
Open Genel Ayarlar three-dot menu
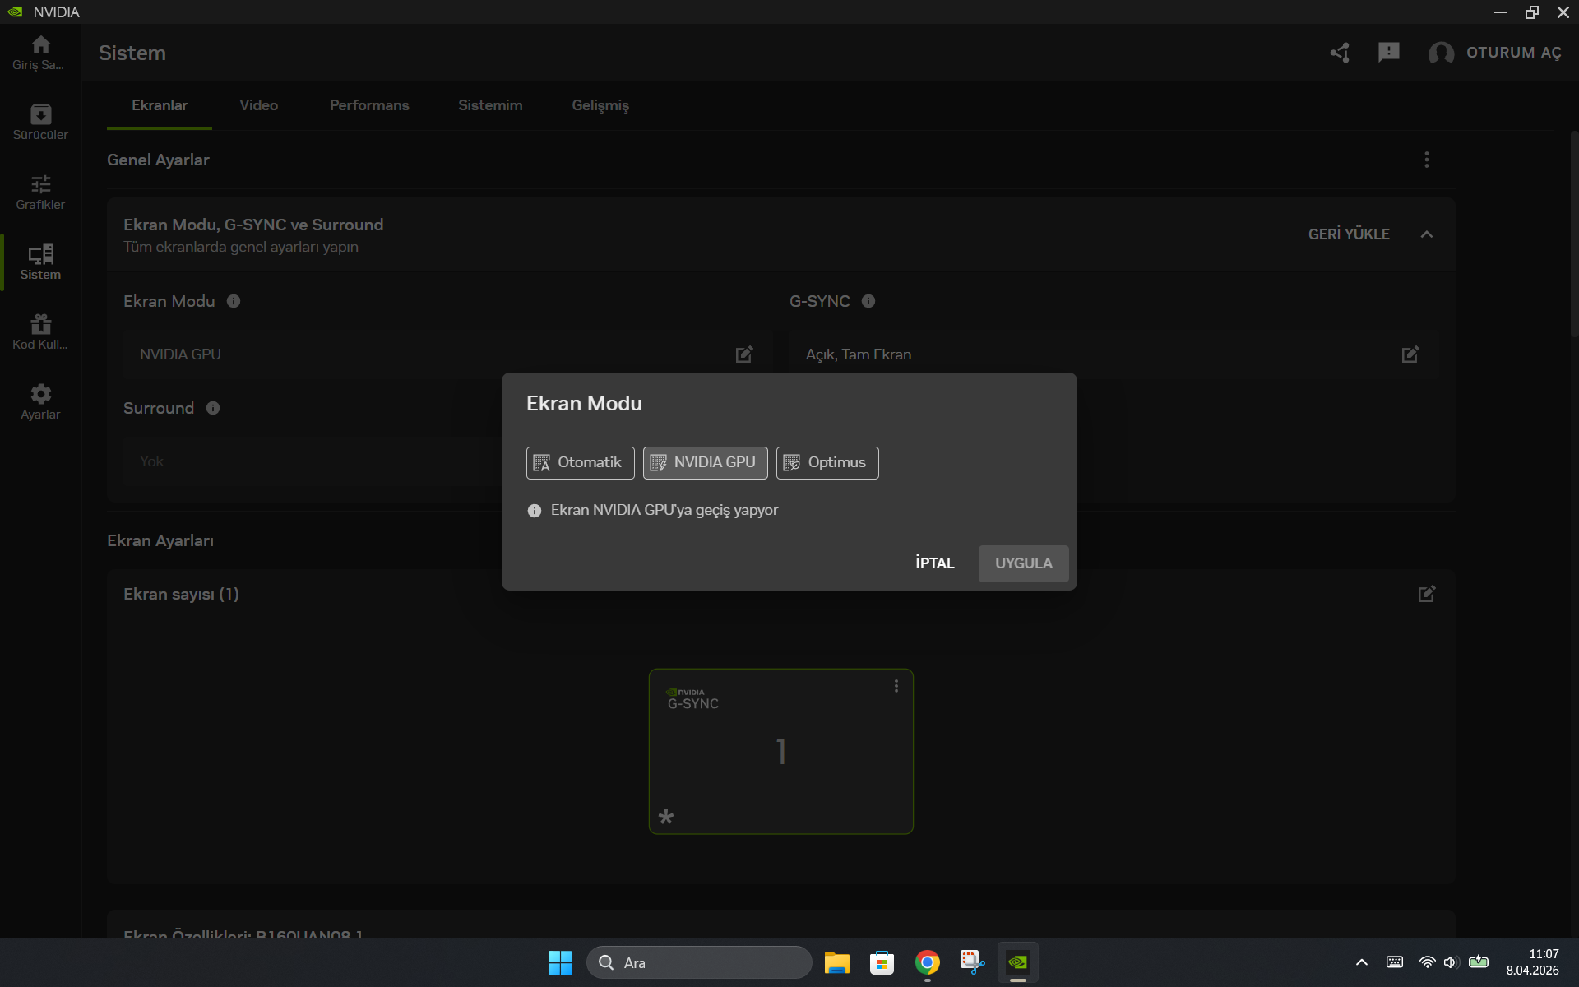click(x=1427, y=160)
